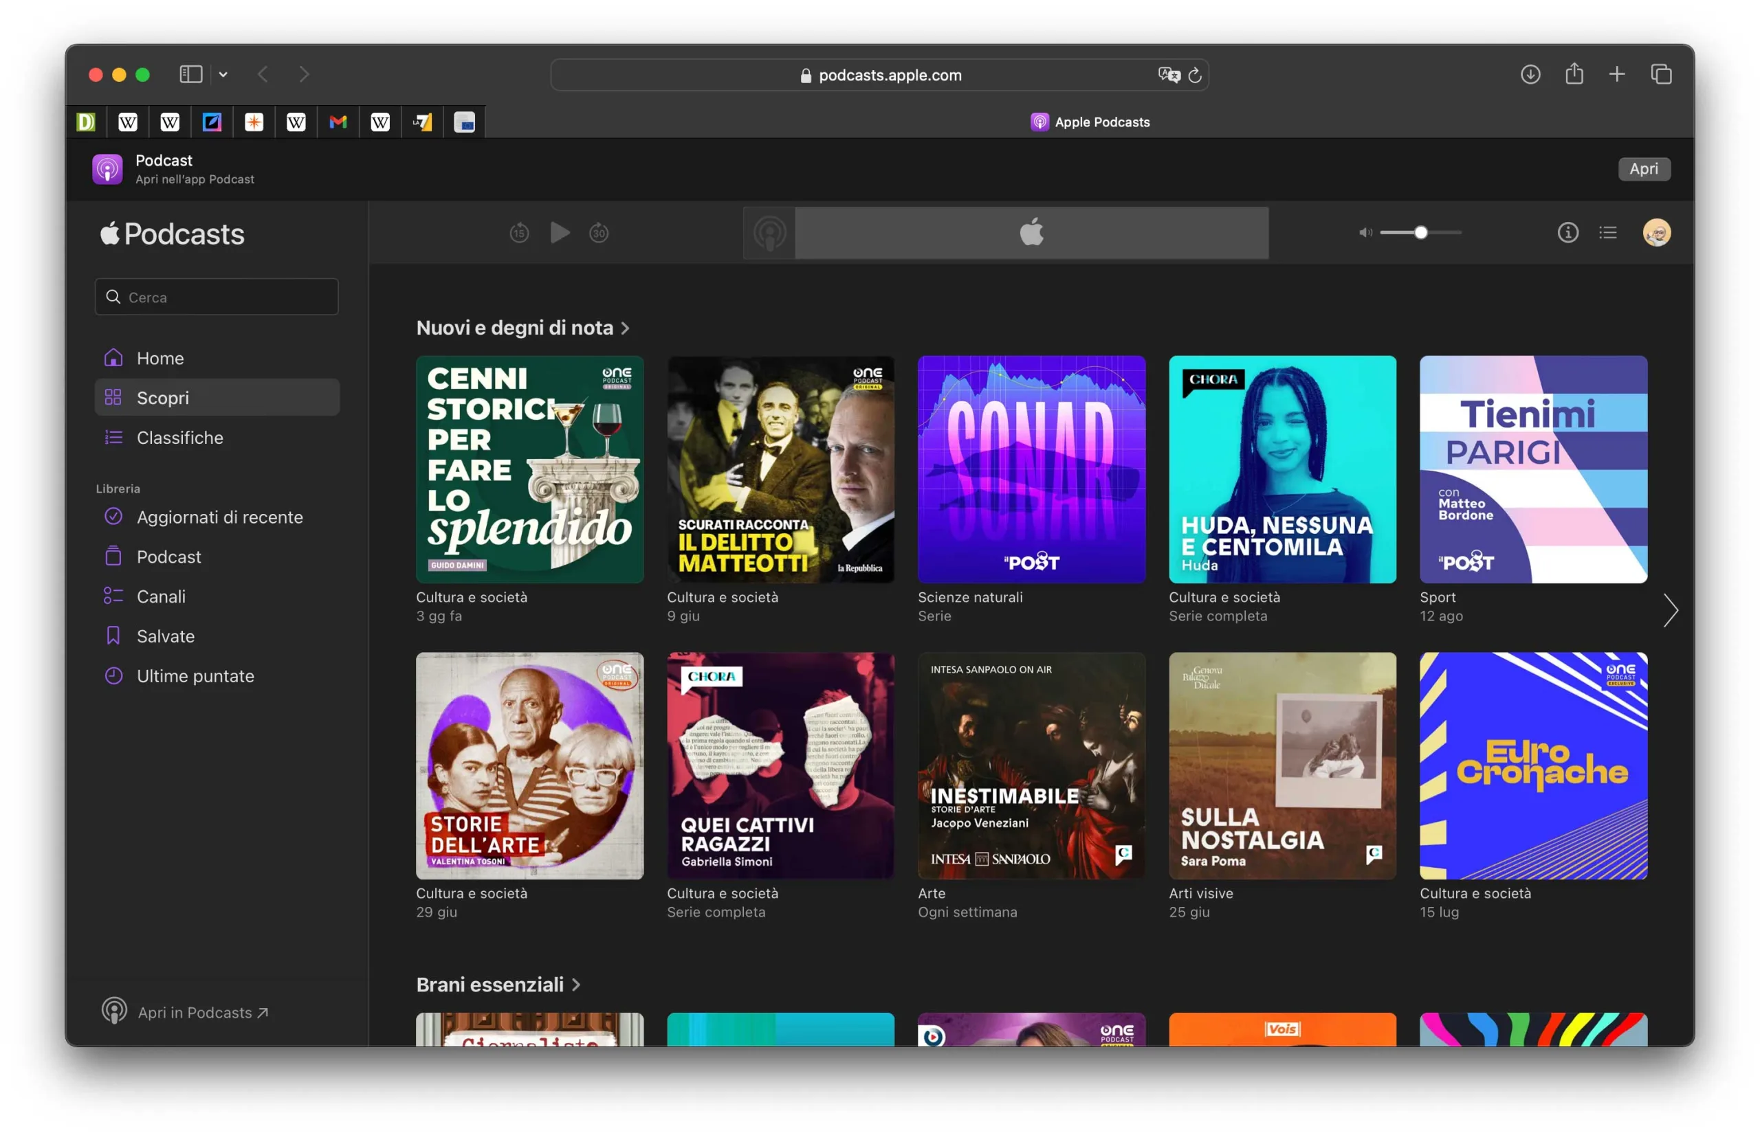The height and width of the screenshot is (1133, 1760).
Task: Open Cenni Storici per fare lo splendido podcast
Action: click(529, 469)
